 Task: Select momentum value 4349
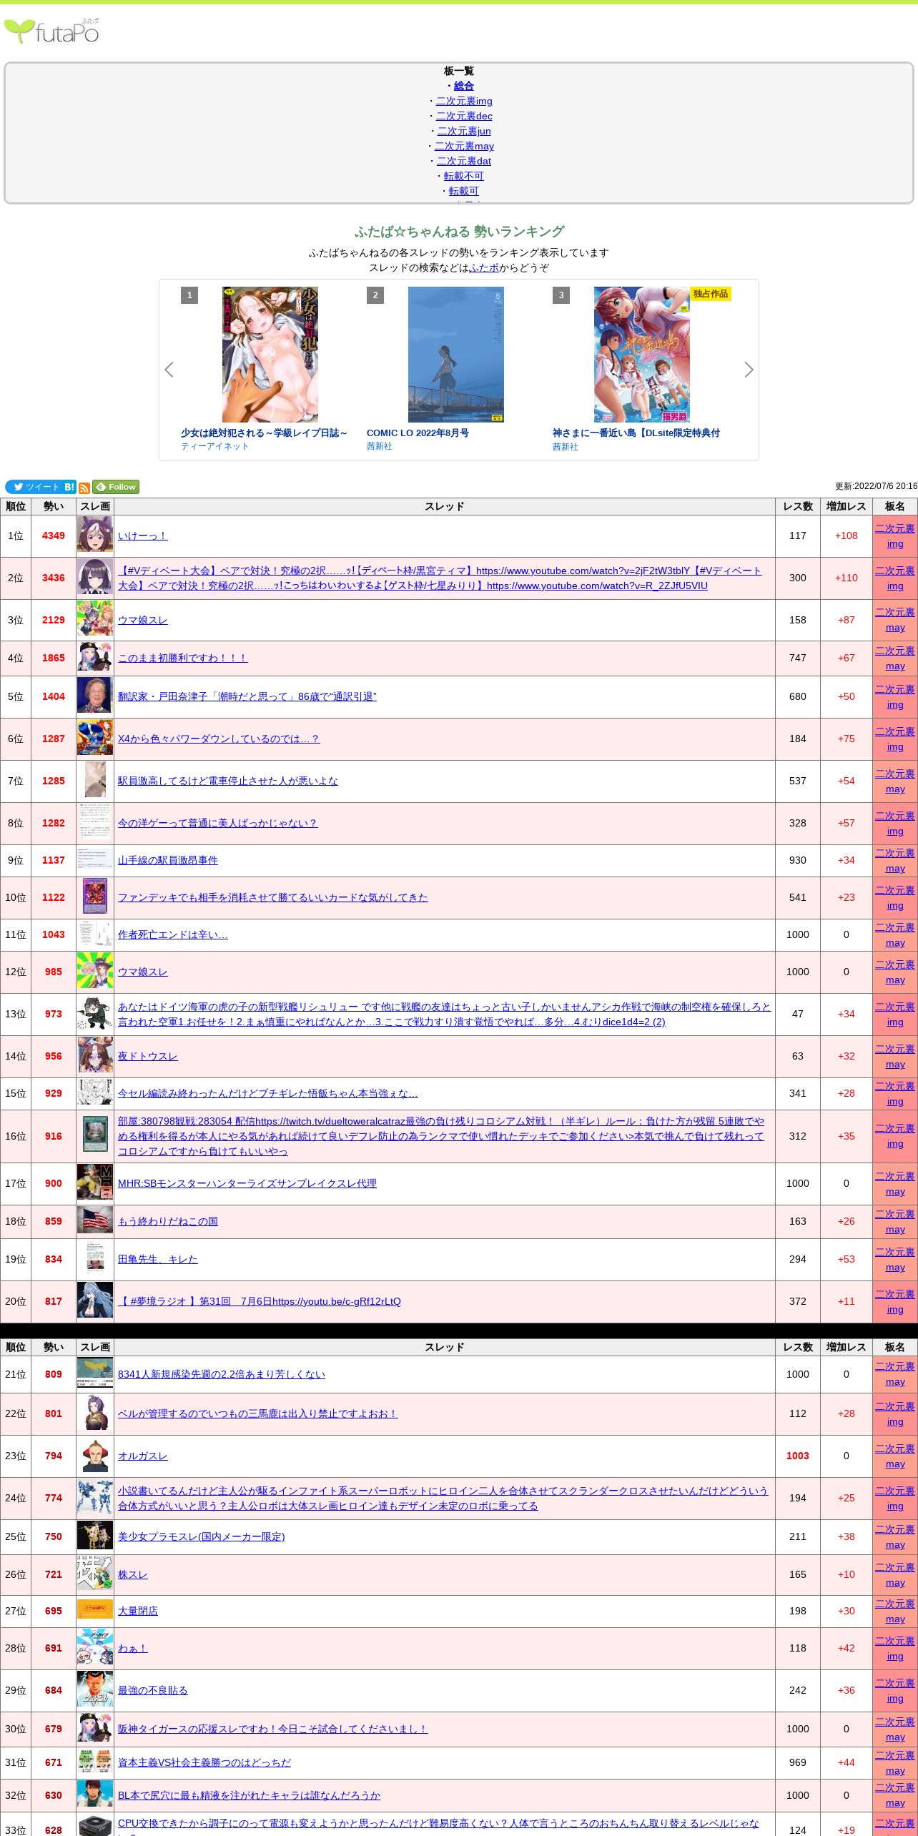(54, 535)
